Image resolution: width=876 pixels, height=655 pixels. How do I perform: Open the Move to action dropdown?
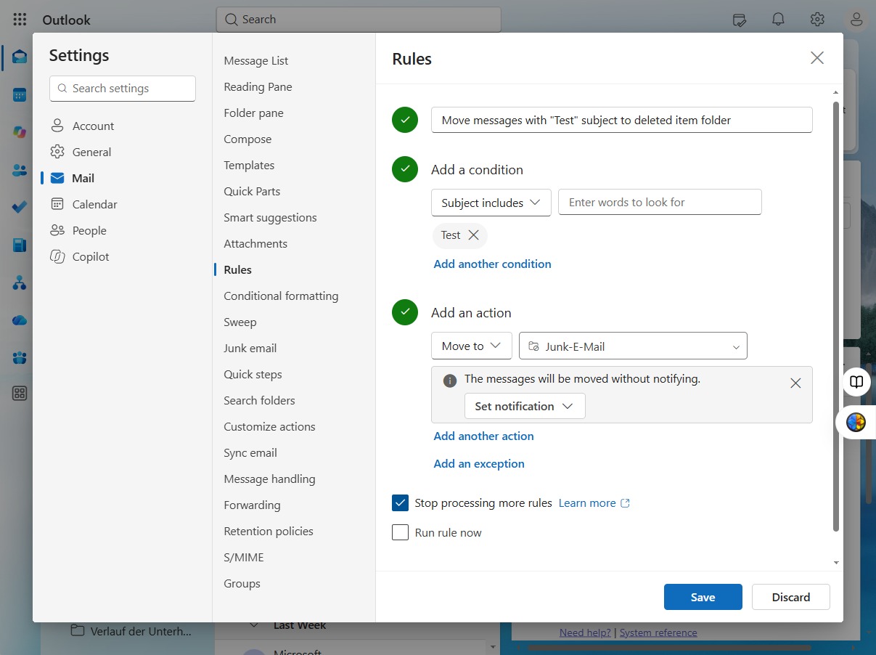(x=472, y=346)
